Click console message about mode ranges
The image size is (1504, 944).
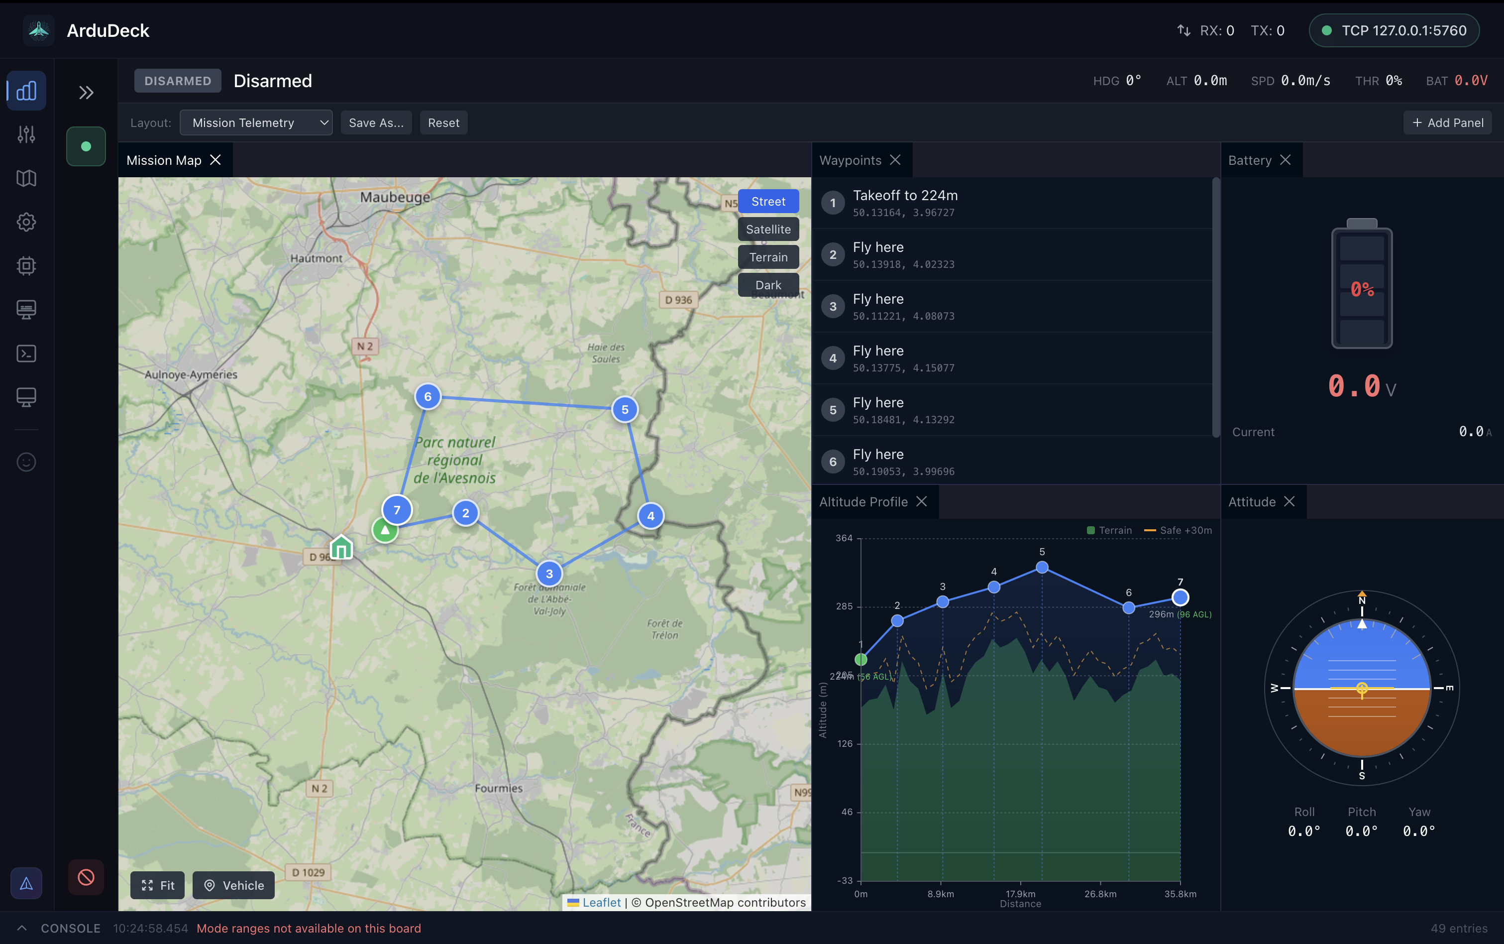[x=309, y=929]
